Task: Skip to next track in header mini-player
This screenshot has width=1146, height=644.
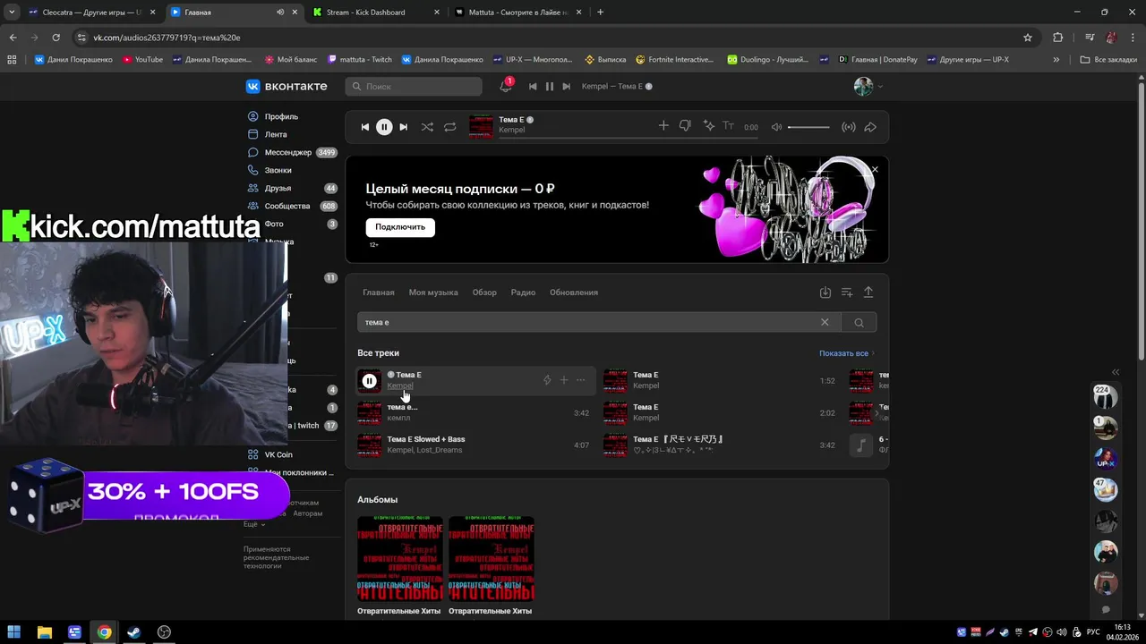Action: coord(567,87)
